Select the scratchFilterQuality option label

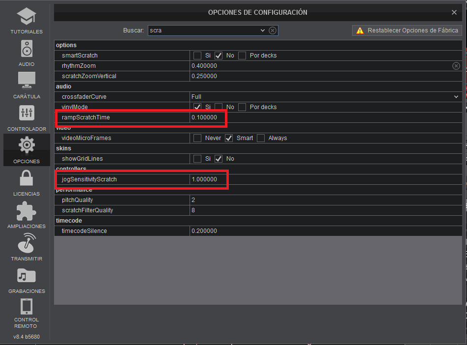[x=87, y=210]
